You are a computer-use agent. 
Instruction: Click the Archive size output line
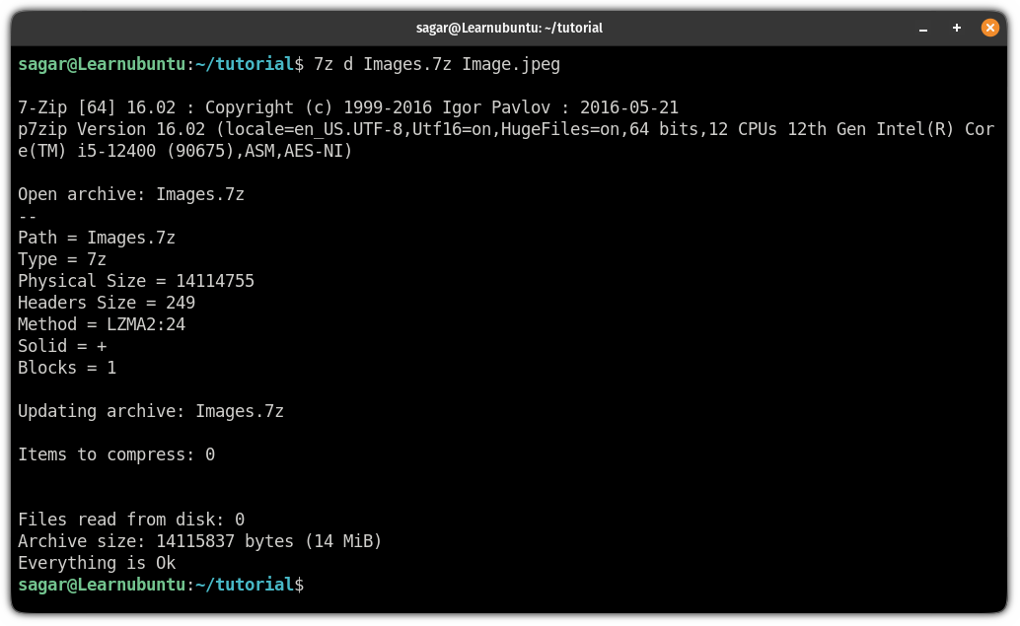point(197,541)
